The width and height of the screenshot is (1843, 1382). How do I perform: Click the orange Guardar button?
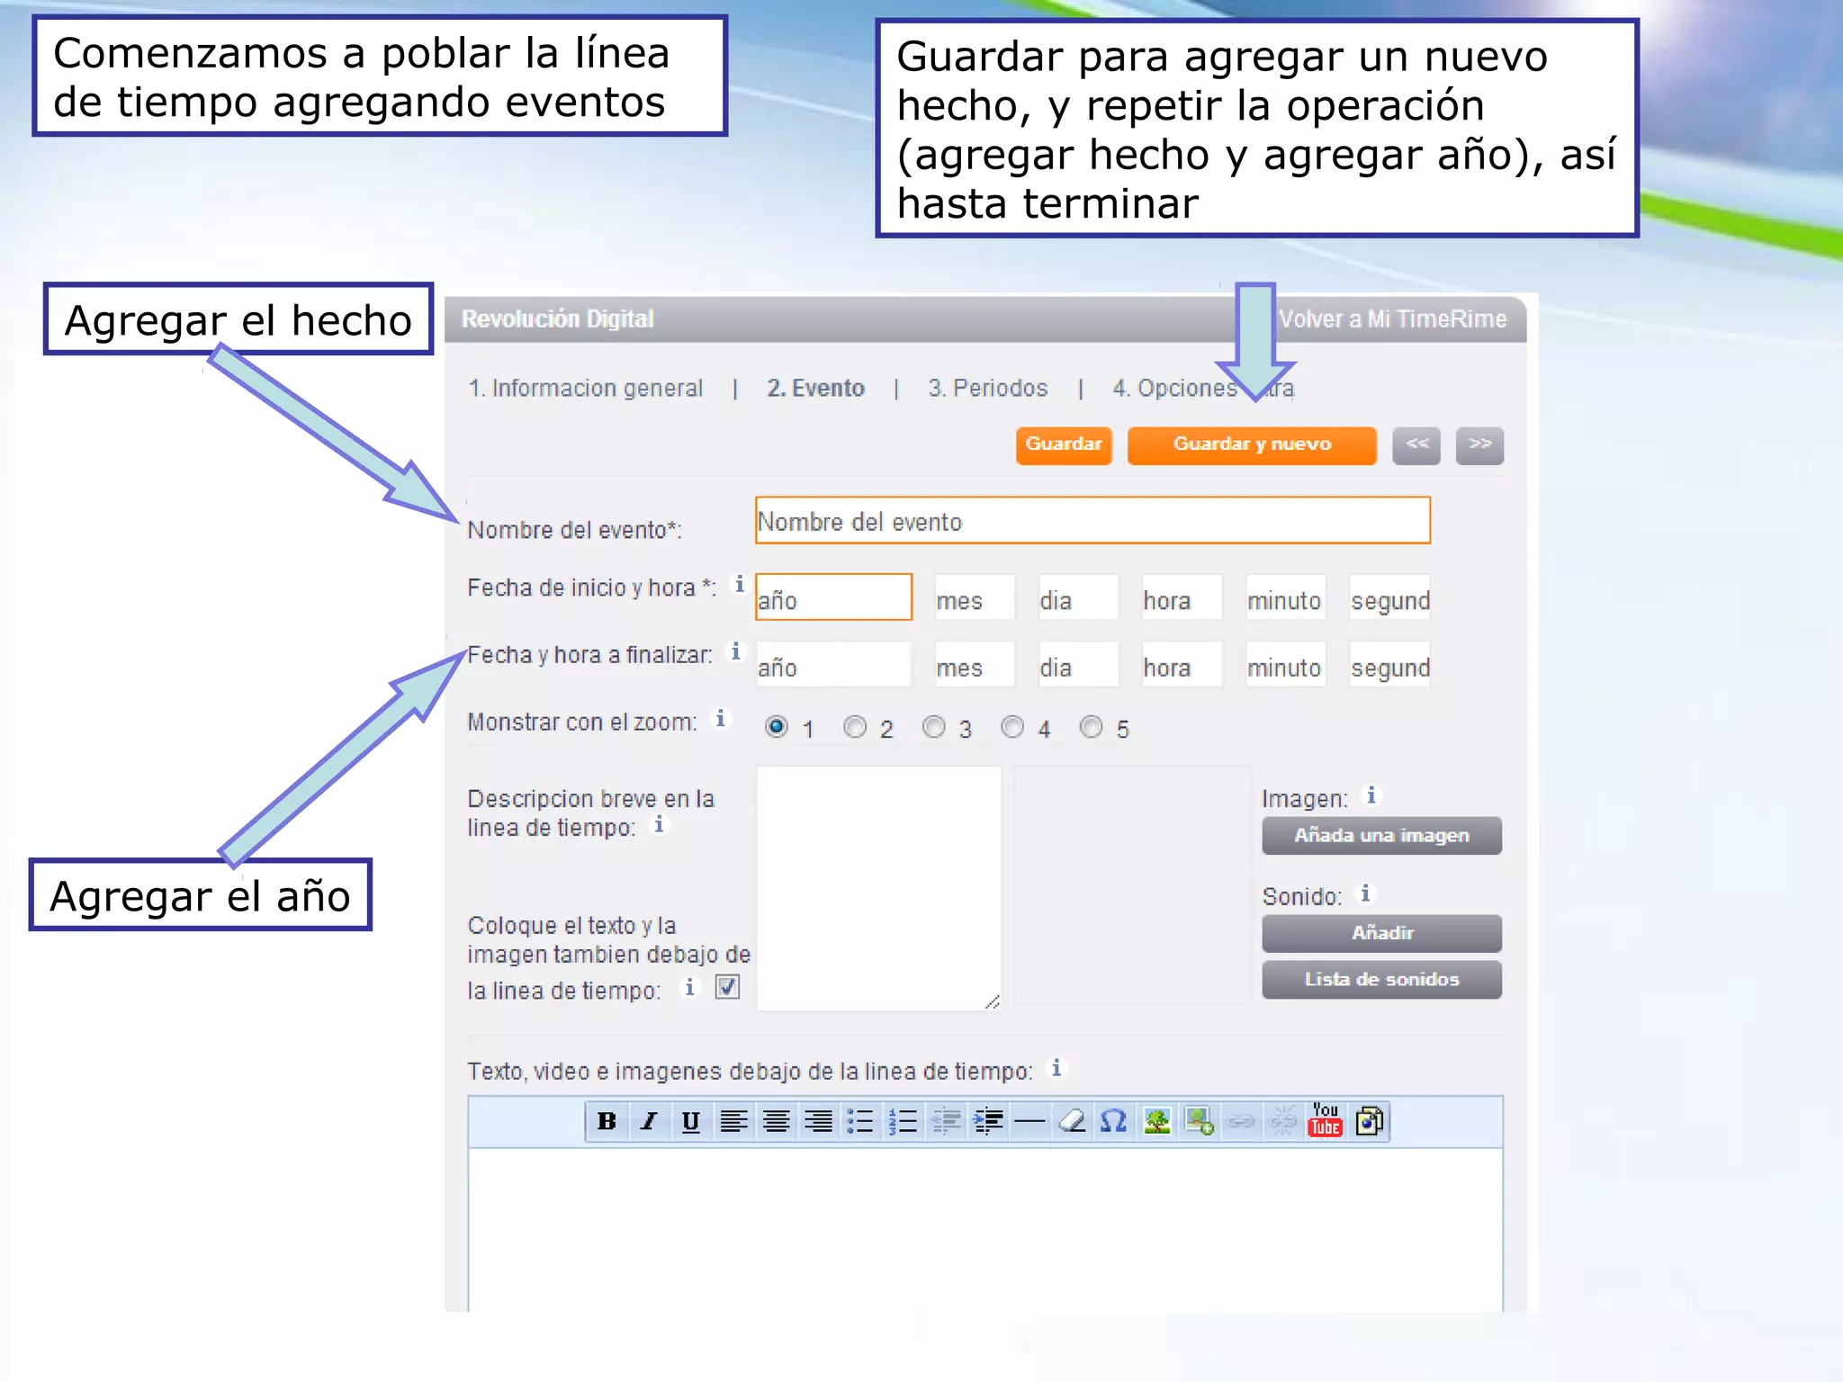pyautogui.click(x=1064, y=445)
